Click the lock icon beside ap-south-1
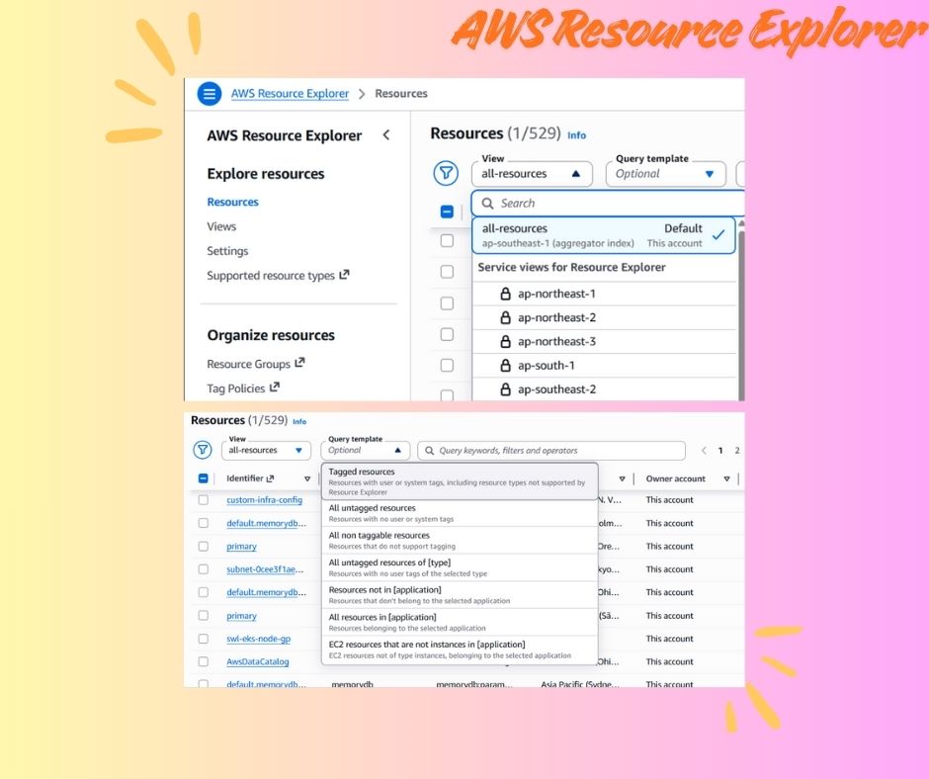Screen dimensions: 929x779 [x=505, y=366]
